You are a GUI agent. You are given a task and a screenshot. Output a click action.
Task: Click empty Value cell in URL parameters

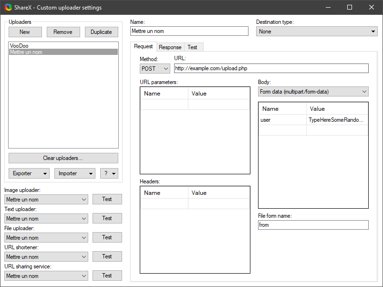coord(219,105)
